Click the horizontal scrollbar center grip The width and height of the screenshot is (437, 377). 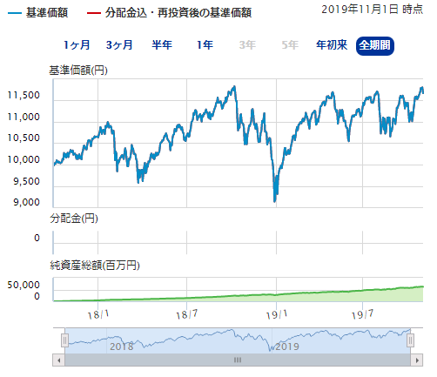coord(238,360)
